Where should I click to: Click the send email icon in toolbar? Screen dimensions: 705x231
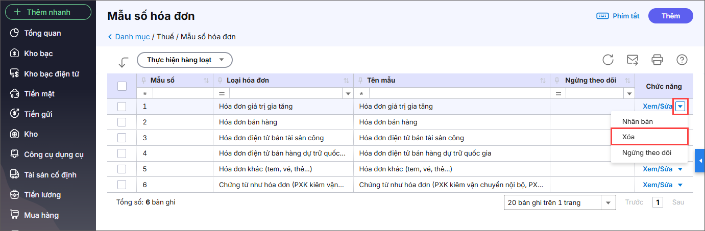633,60
